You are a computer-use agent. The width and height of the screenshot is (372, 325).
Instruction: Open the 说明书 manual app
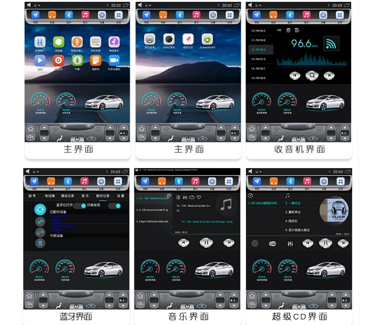(96, 61)
